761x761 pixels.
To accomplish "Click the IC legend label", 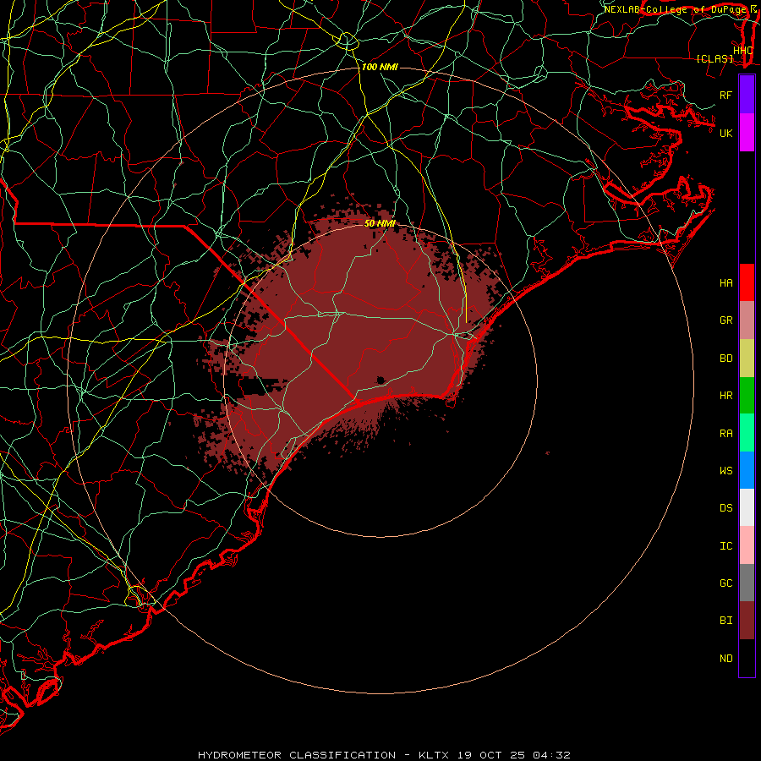I will [725, 546].
